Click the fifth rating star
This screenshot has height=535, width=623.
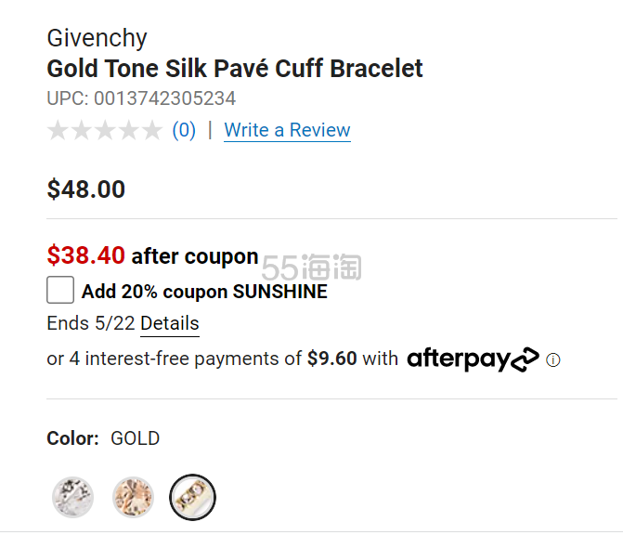pos(151,131)
